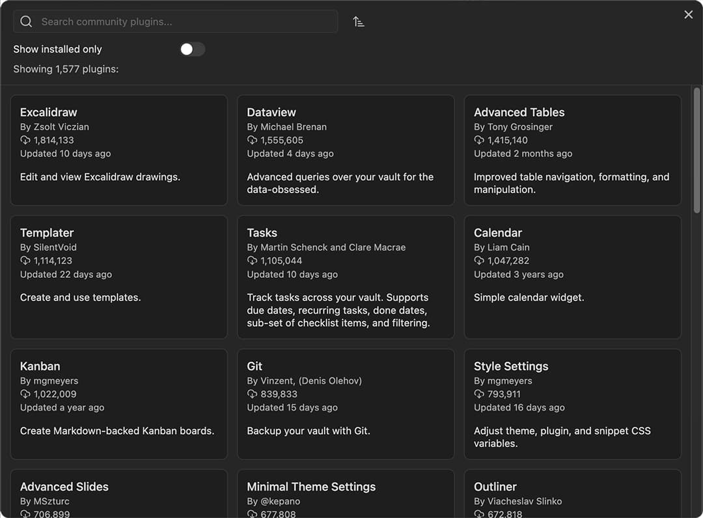Click the download icon on Advanced Tables card
703x518 pixels.
(x=479, y=141)
